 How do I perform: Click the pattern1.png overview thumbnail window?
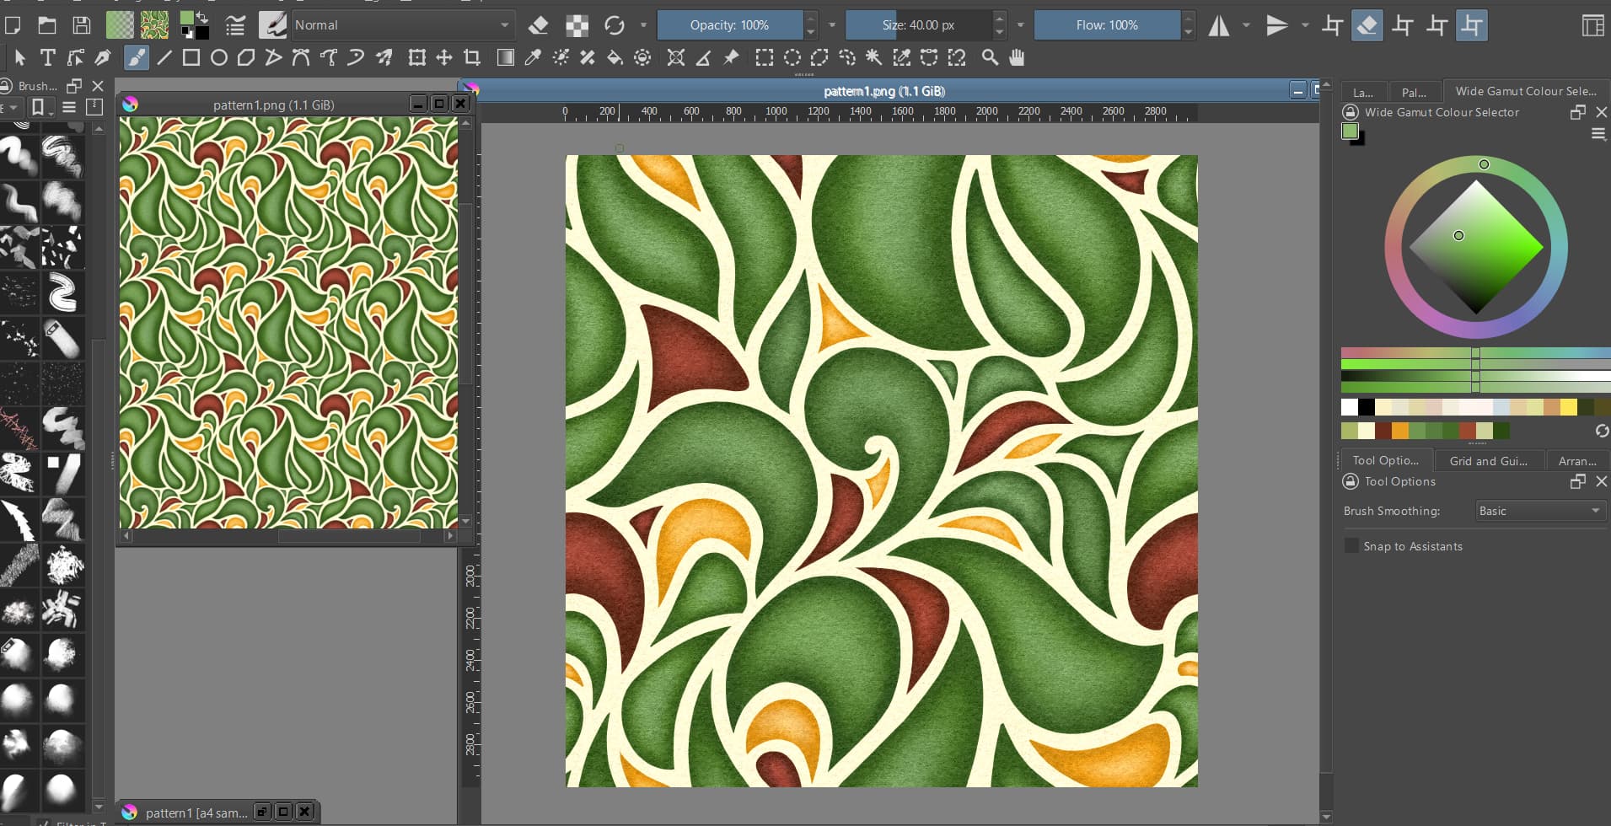[287, 322]
